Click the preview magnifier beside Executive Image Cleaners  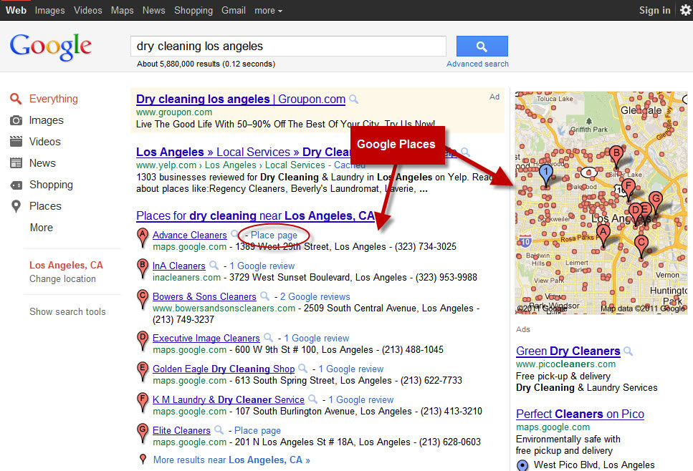268,338
